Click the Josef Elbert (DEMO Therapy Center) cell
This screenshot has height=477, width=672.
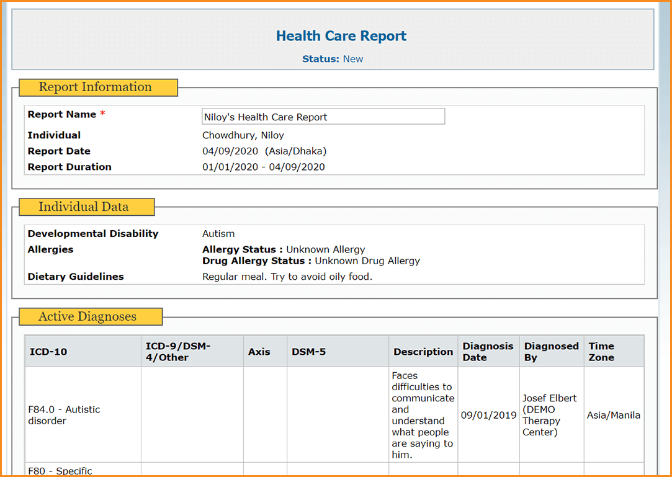click(552, 415)
